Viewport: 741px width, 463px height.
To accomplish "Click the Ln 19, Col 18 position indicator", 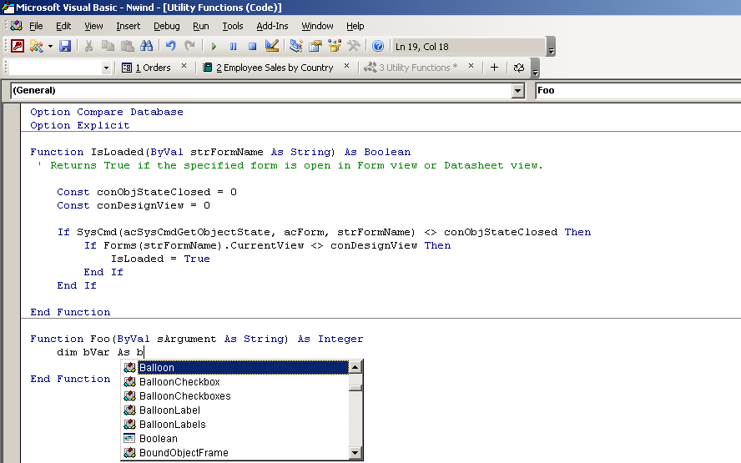I will [421, 47].
